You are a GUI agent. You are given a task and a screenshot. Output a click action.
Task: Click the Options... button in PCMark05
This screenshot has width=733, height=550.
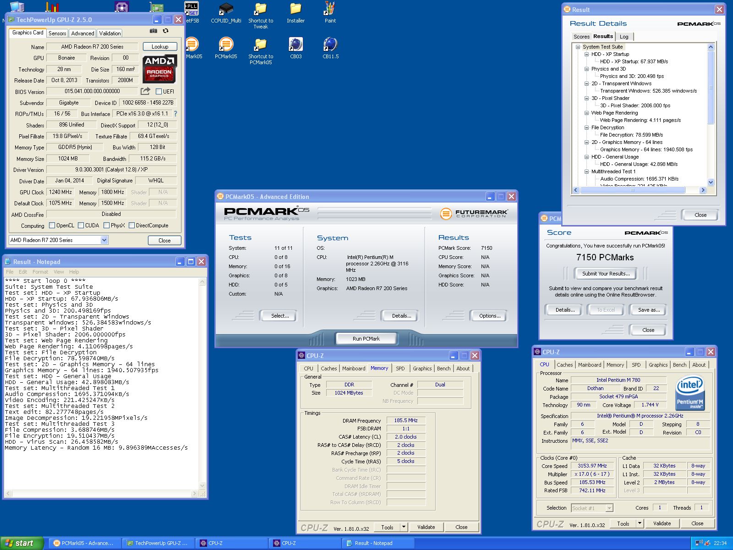coord(490,316)
